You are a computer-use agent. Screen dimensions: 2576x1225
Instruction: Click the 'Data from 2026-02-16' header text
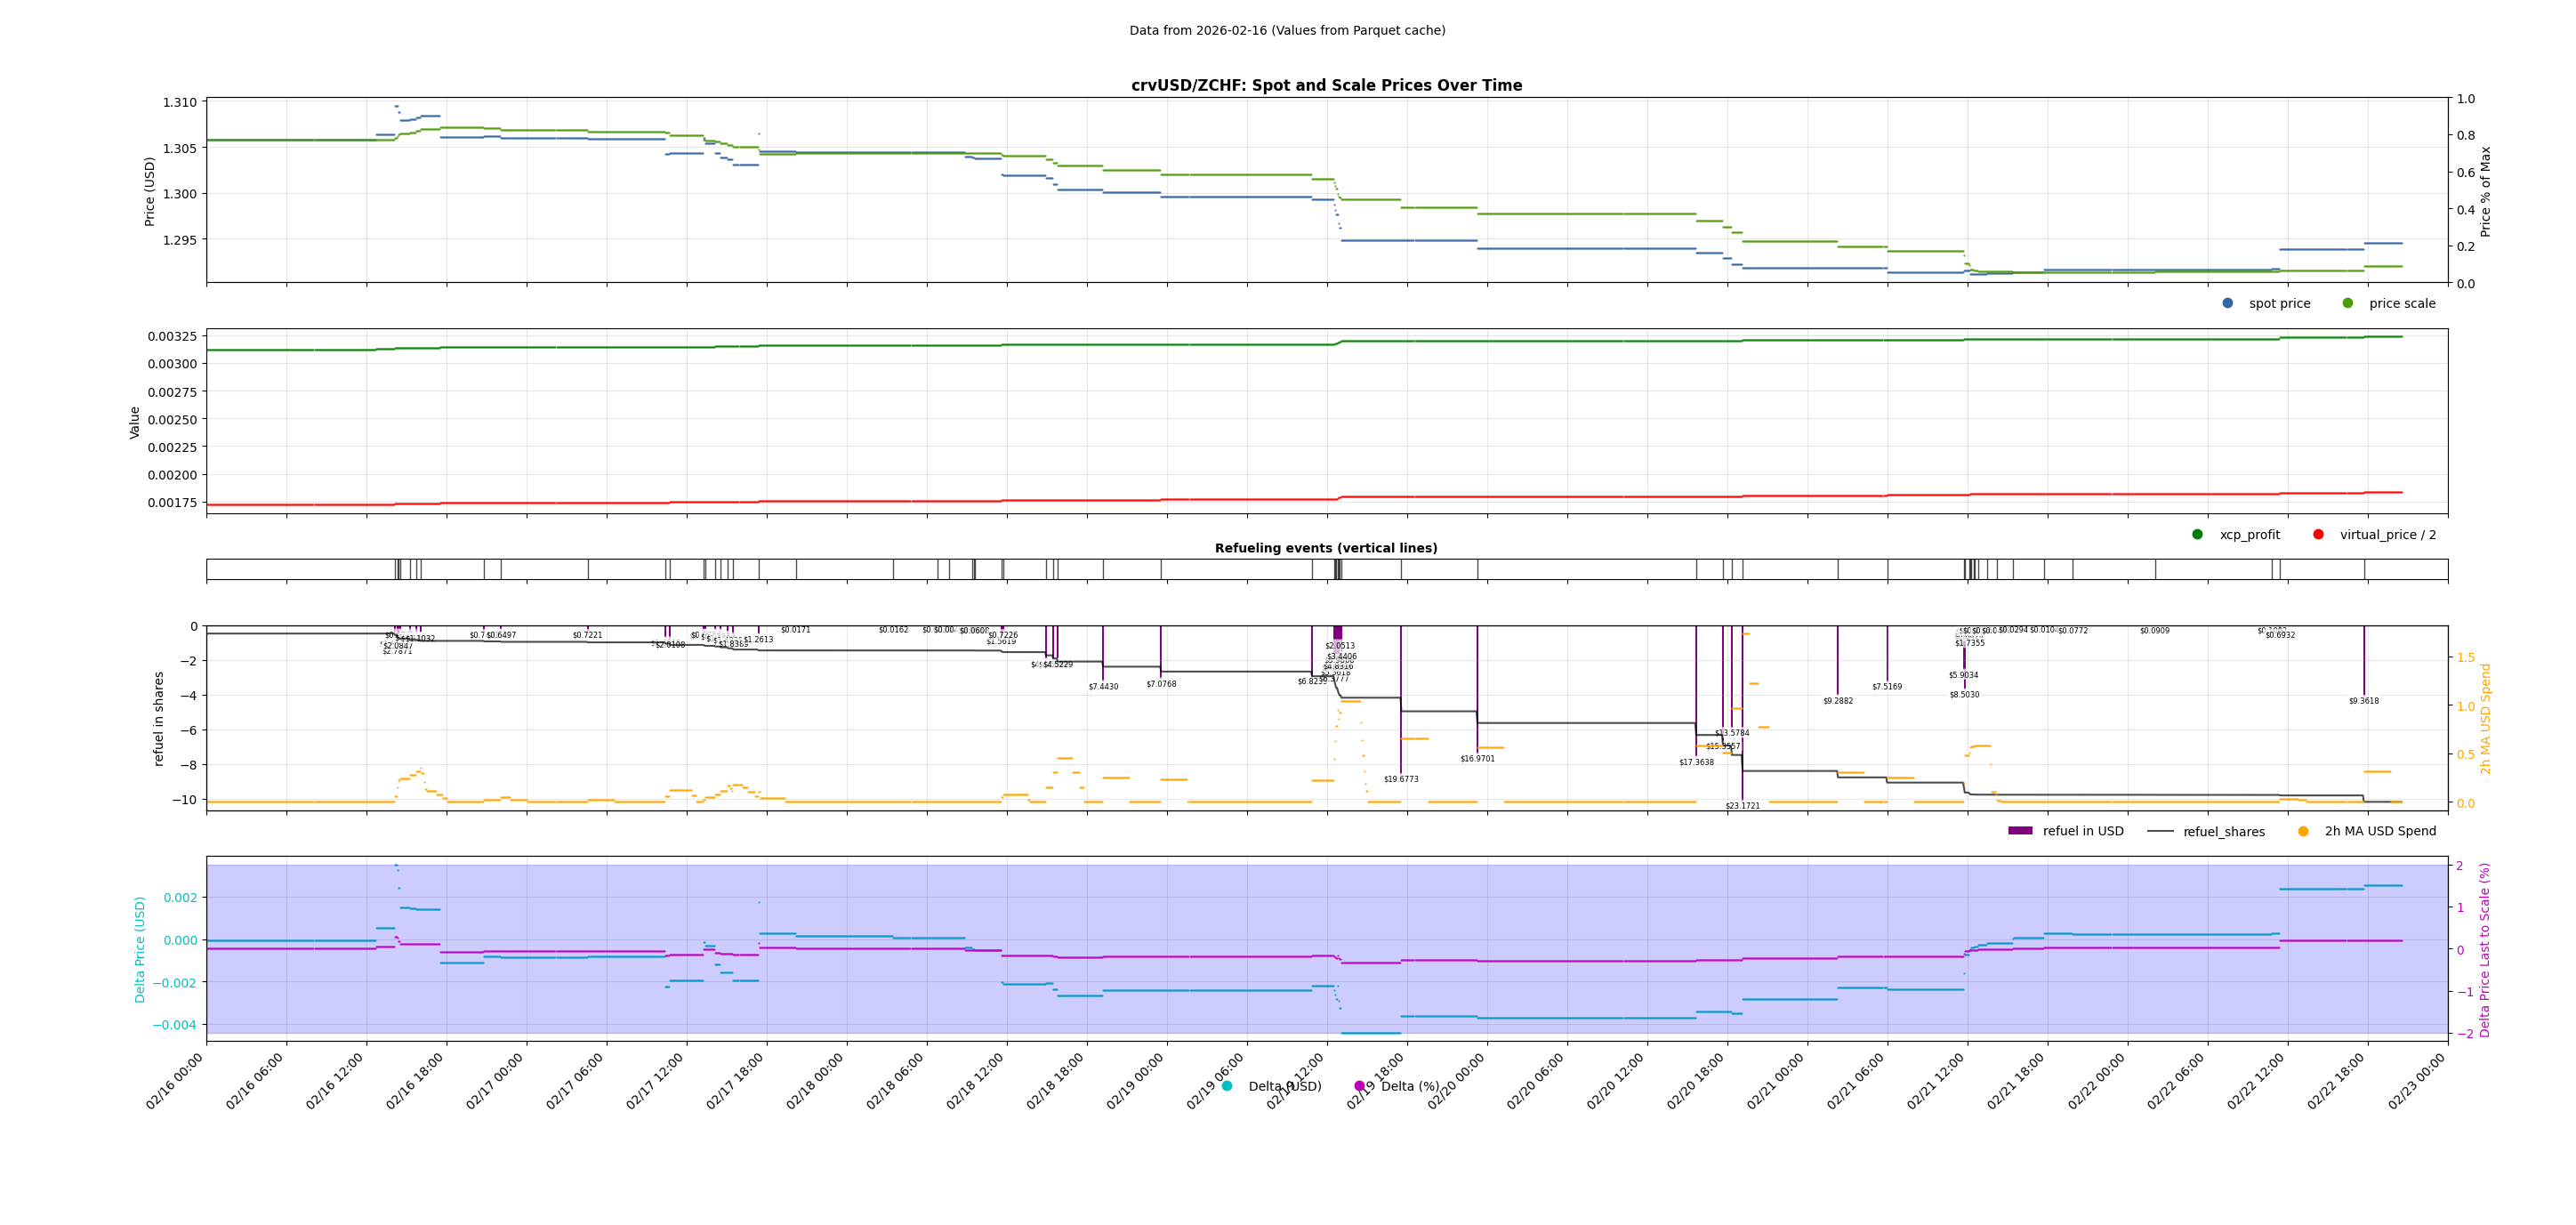[x=1287, y=31]
